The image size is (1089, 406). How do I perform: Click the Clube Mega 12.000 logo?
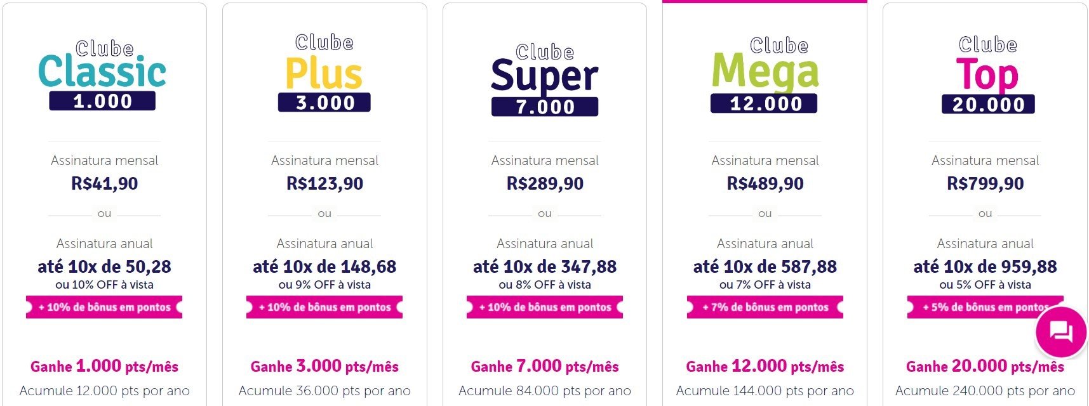(x=765, y=75)
